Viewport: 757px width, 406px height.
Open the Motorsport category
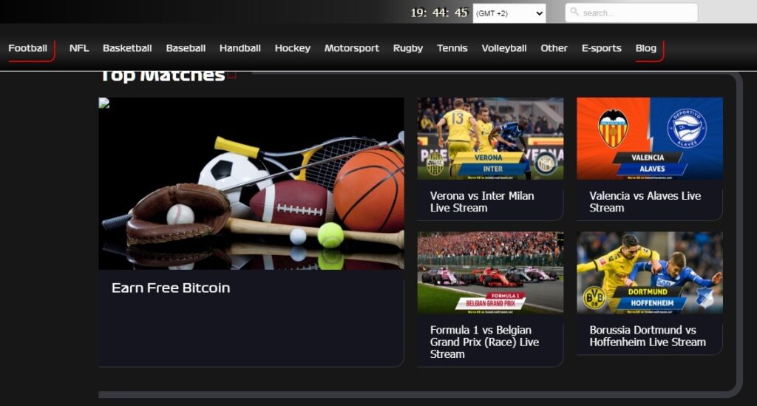click(x=351, y=48)
